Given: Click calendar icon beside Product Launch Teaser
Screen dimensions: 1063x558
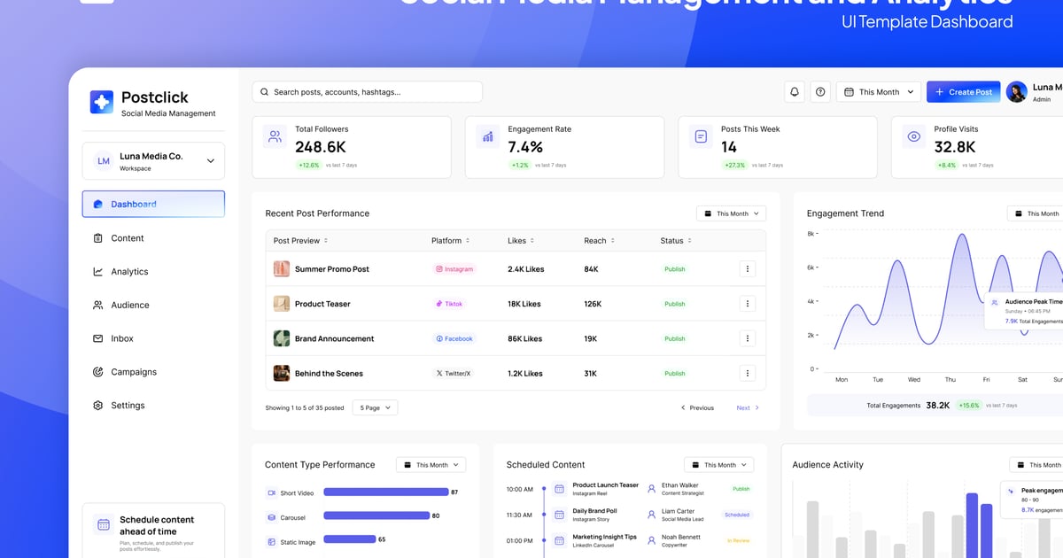Looking at the screenshot, I should [559, 489].
